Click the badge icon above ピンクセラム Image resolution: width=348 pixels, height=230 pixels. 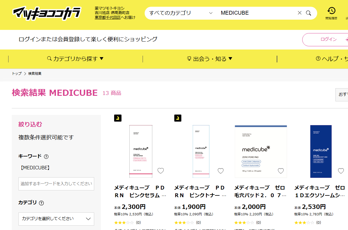(118, 118)
